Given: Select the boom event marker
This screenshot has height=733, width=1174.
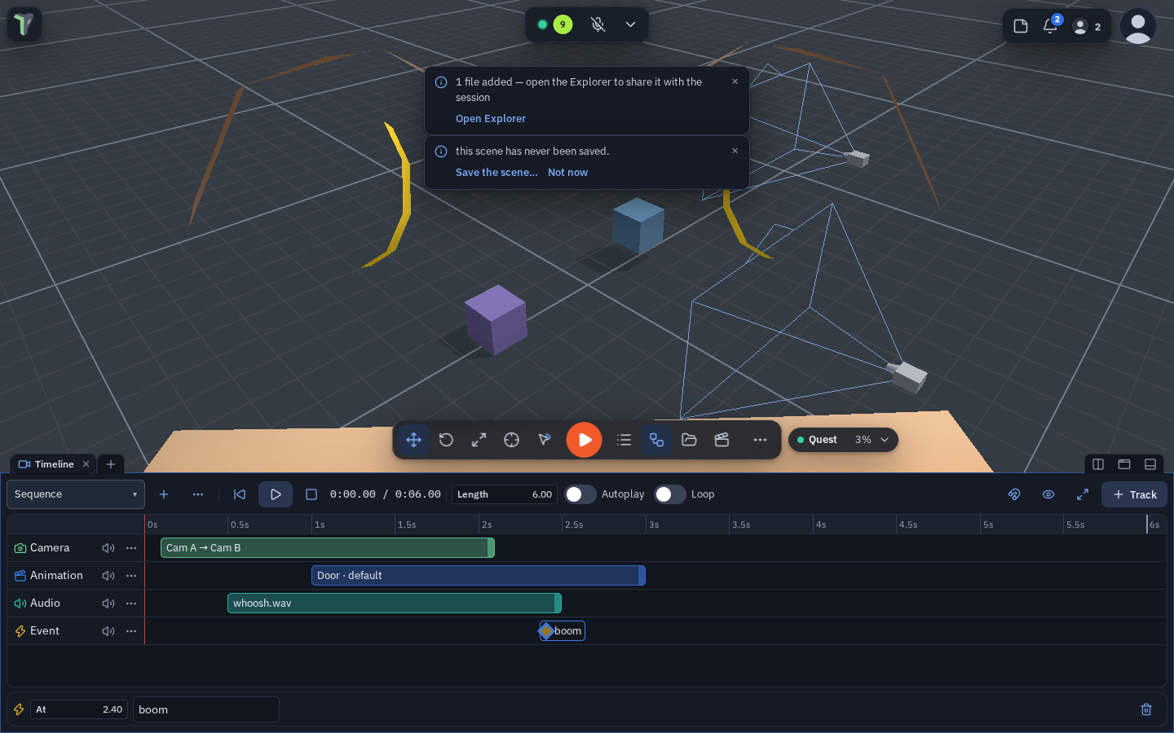Looking at the screenshot, I should point(563,631).
